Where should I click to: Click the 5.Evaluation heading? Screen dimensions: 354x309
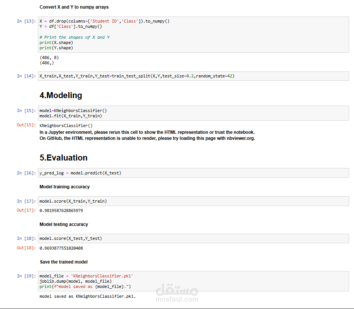[x=63, y=158]
